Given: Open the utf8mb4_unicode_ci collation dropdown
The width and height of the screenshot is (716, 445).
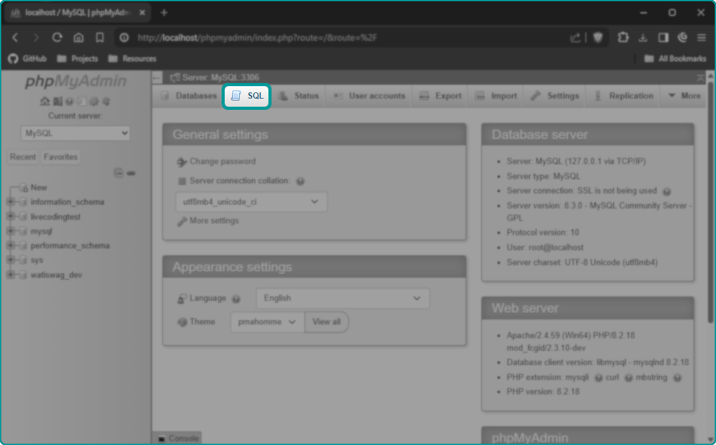Looking at the screenshot, I should pos(251,202).
